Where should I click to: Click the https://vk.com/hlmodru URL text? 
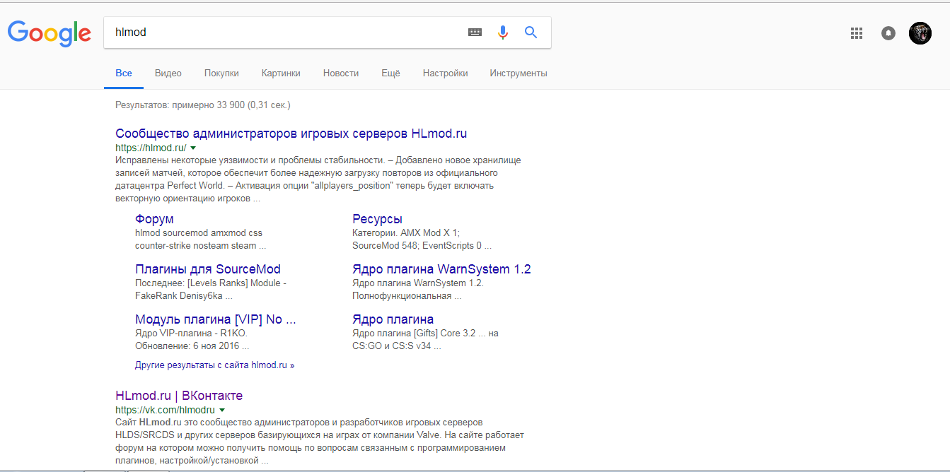coord(165,410)
